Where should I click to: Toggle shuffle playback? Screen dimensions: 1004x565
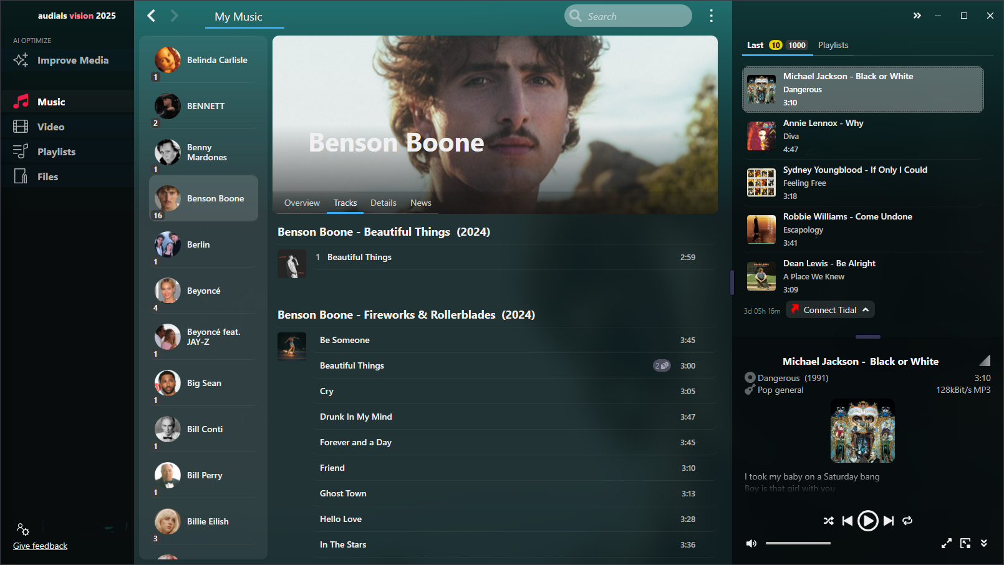pos(828,521)
